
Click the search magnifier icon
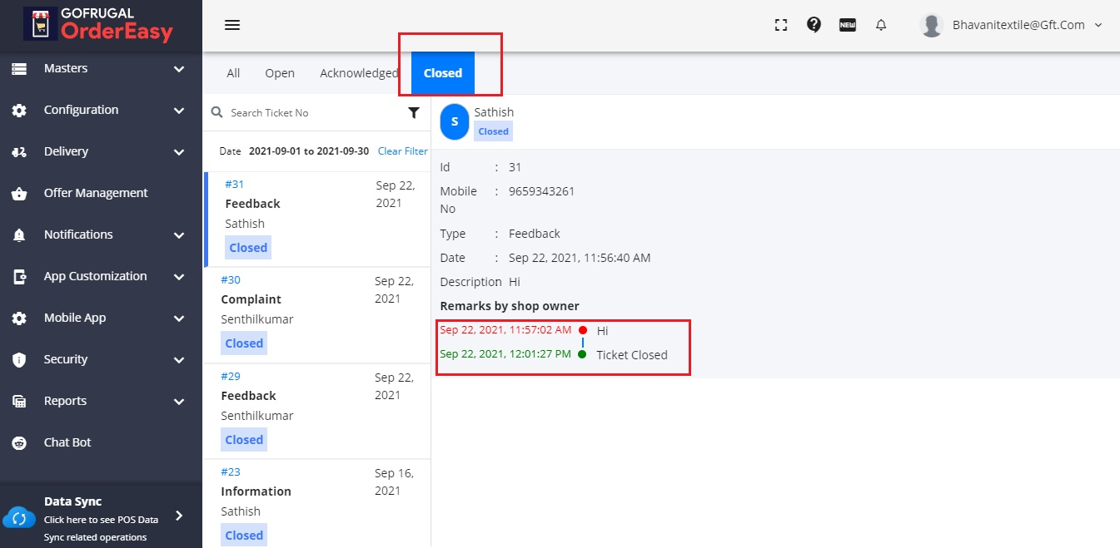click(x=217, y=112)
